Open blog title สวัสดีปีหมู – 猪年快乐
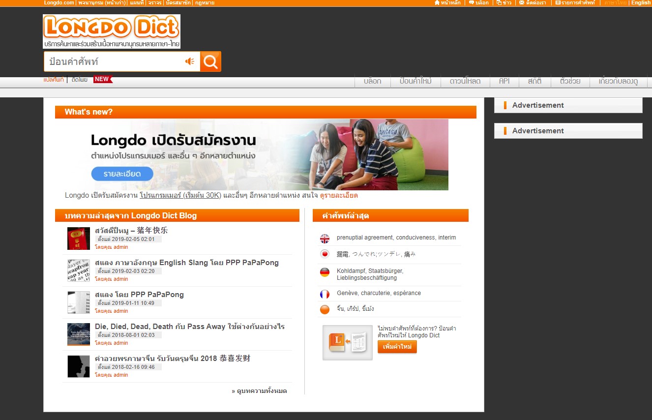Image resolution: width=652 pixels, height=420 pixels. pos(131,231)
